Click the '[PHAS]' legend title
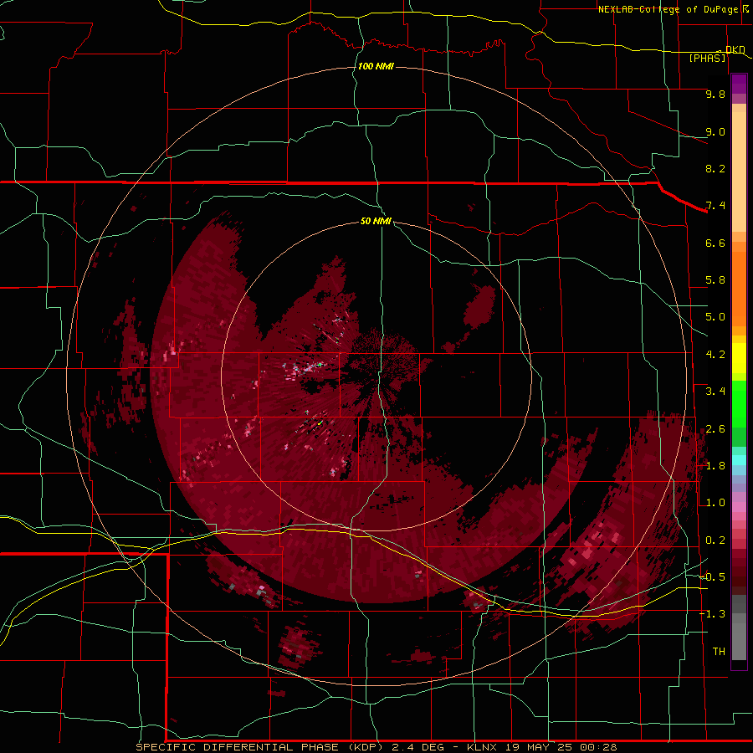Viewport: 753px width, 753px height. 707,58
